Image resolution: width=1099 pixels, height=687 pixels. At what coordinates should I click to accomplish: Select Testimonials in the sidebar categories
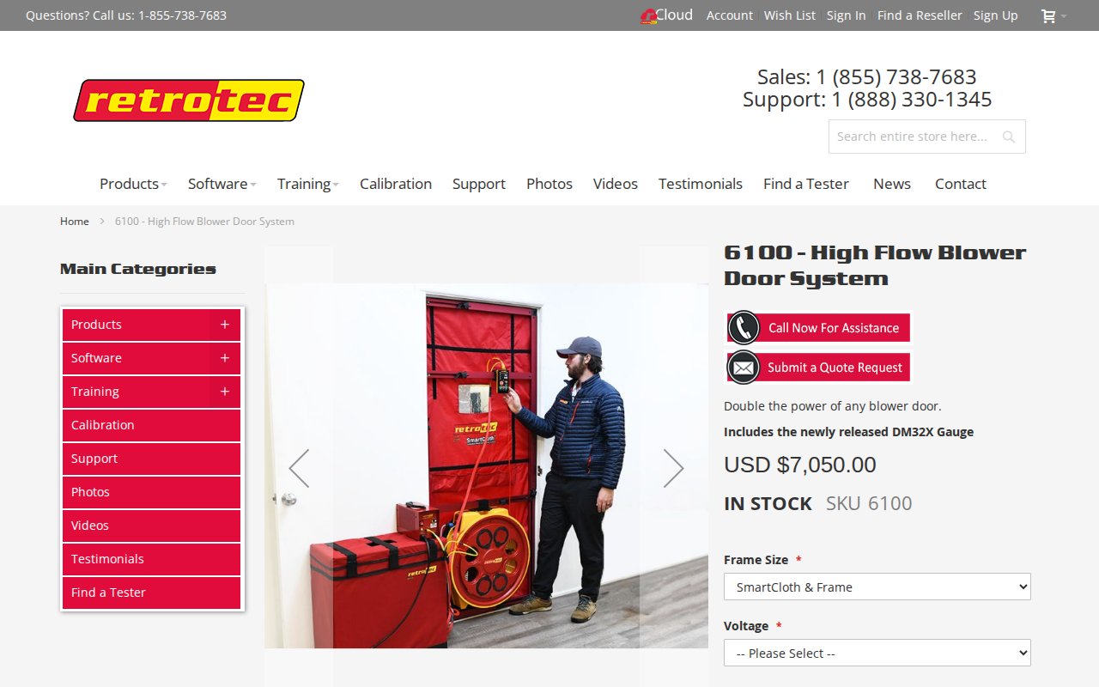pos(151,559)
